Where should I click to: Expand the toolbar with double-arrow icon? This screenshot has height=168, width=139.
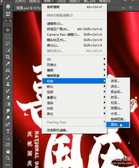click(x=6, y=21)
